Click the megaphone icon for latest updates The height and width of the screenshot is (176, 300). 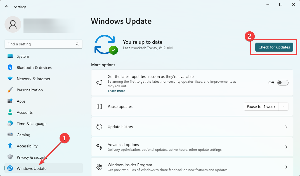(x=99, y=83)
